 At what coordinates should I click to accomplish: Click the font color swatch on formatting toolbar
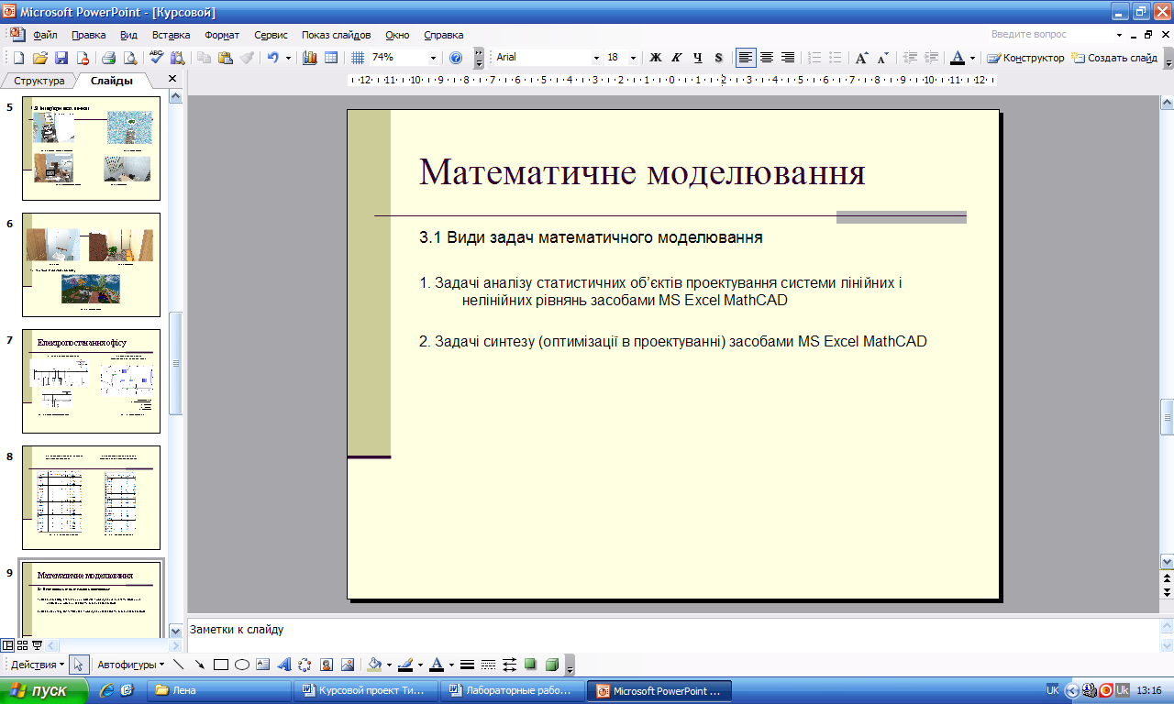958,58
